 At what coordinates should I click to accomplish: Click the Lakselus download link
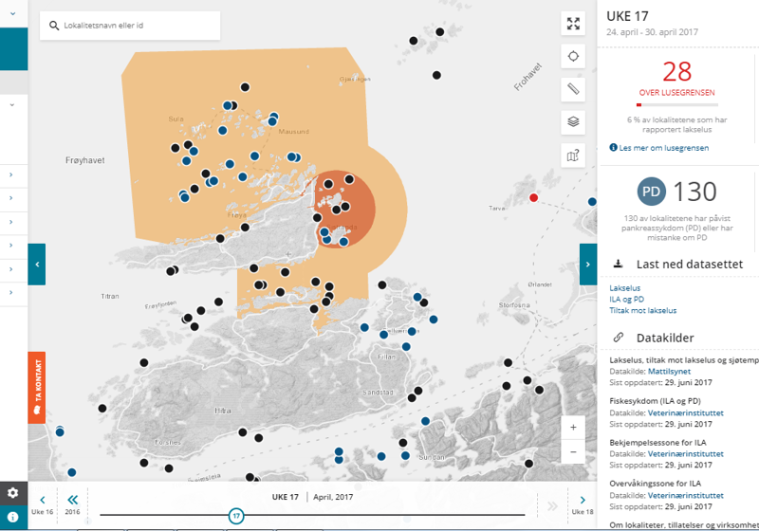(625, 286)
